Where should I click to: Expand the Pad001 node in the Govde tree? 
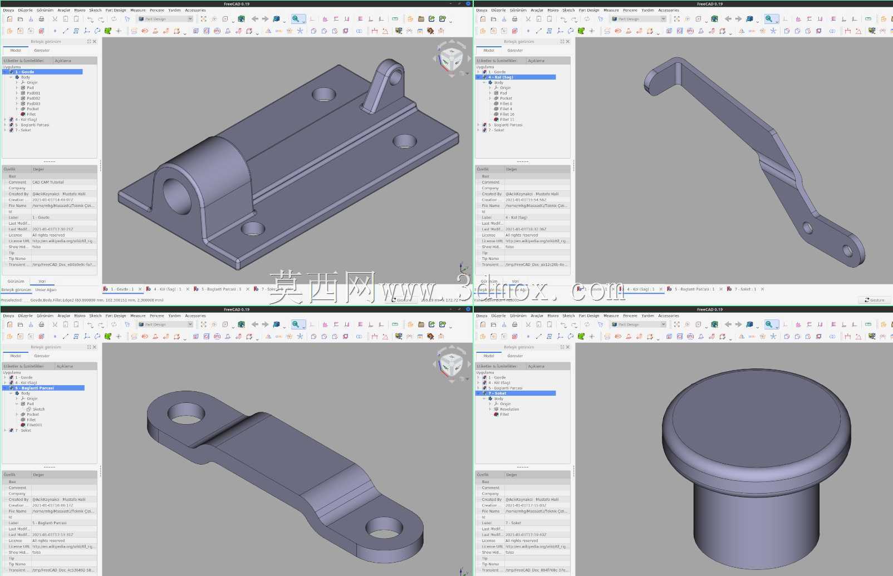point(17,93)
